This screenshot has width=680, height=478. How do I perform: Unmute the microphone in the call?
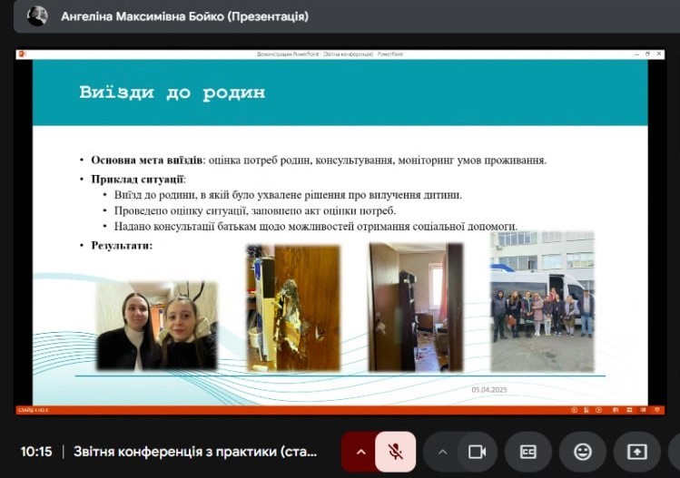[x=395, y=452]
